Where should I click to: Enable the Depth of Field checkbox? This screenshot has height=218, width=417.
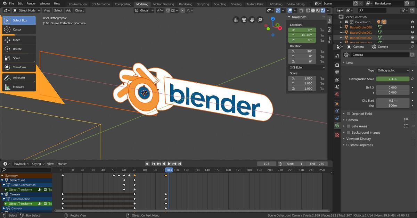coord(349,114)
